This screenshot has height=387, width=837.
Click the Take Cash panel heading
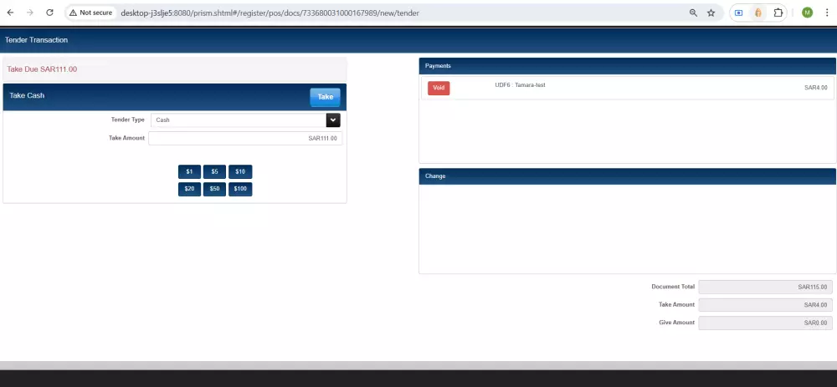[x=27, y=95]
